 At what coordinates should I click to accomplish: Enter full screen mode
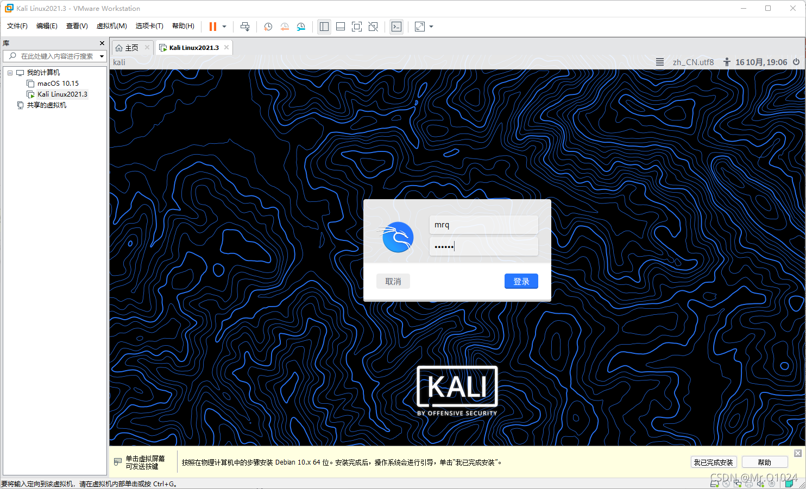click(x=357, y=27)
